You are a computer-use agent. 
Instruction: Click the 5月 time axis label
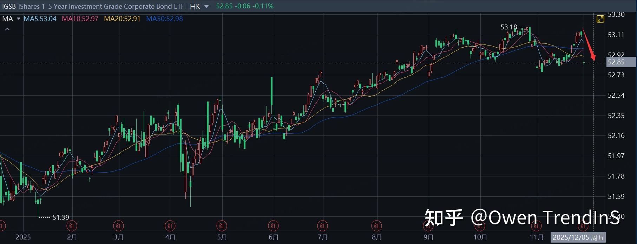[x=222, y=237]
